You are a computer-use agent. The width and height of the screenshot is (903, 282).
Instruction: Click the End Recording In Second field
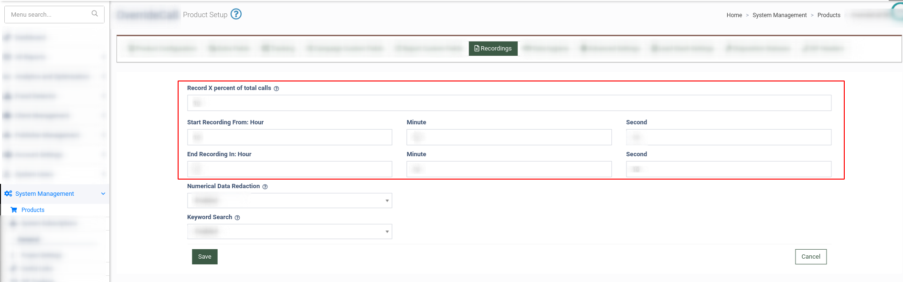click(x=728, y=169)
